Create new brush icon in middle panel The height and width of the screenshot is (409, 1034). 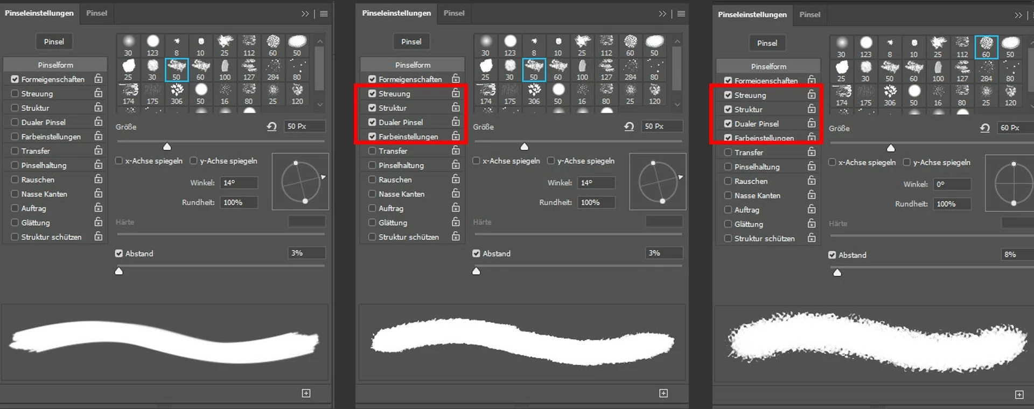tap(663, 393)
